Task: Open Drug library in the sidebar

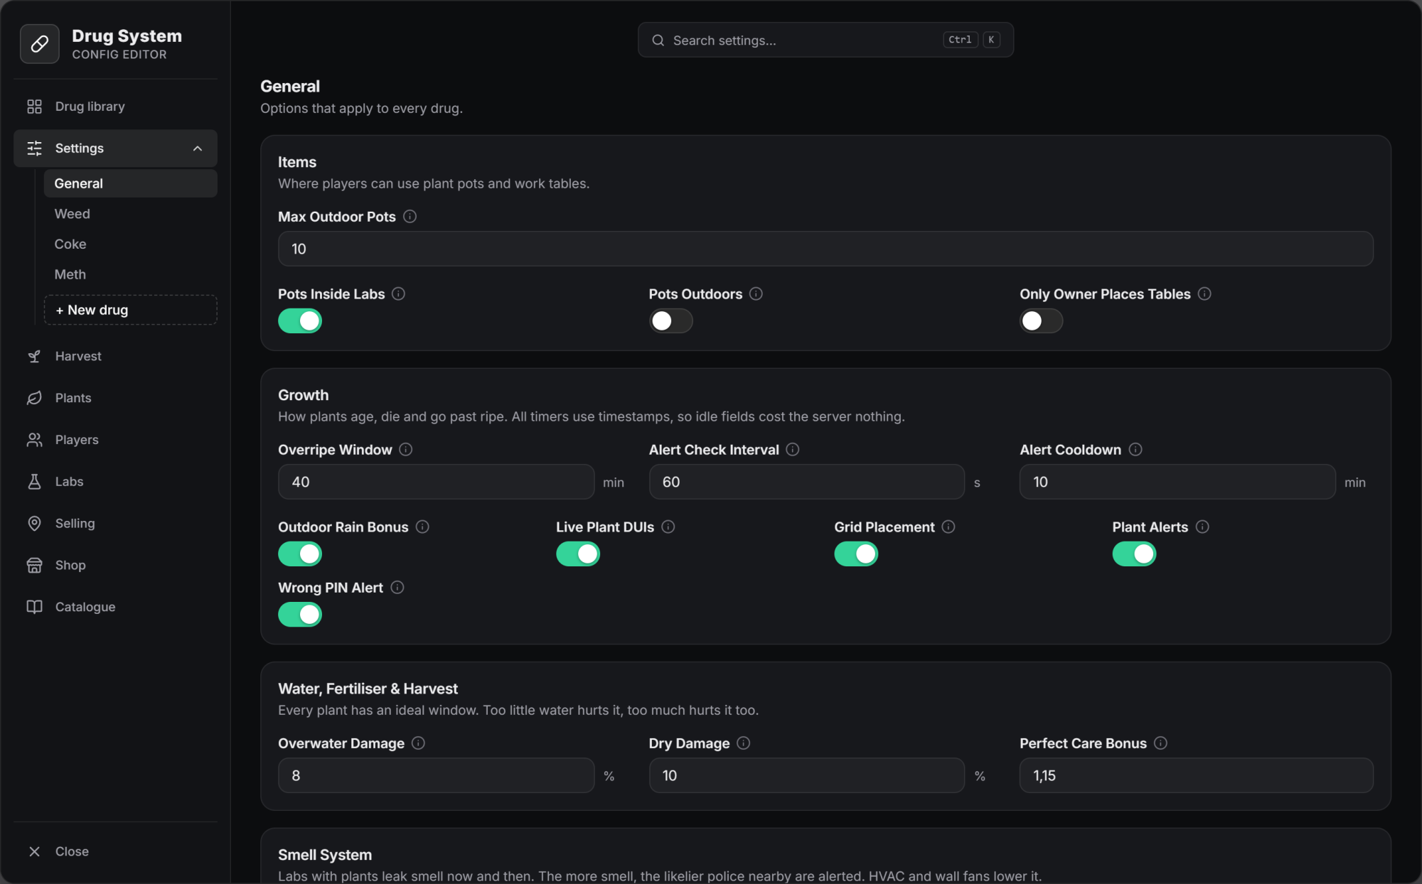Action: [115, 107]
